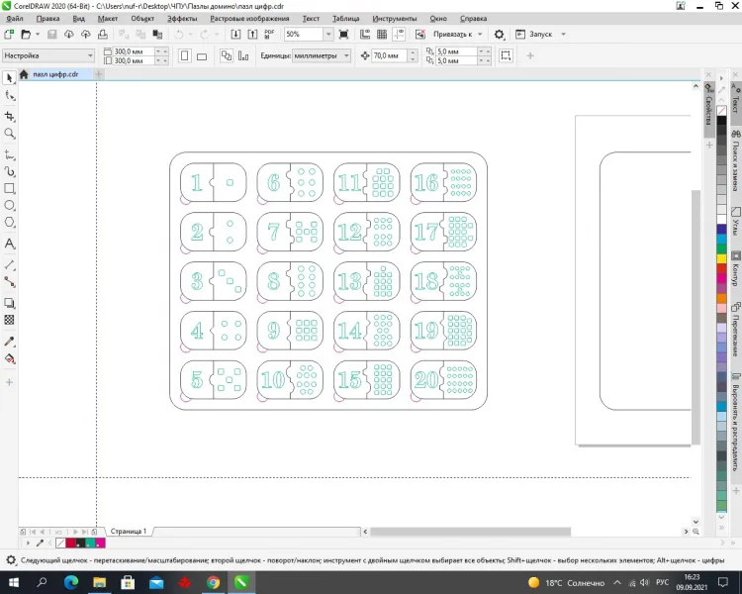Expand the undo history arrow
The width and height of the screenshot is (742, 594).
pos(191,34)
